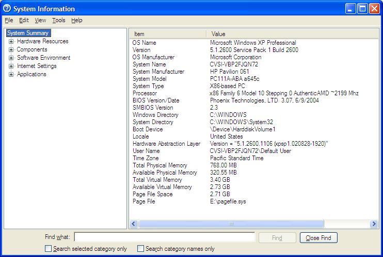Expand the Internet Settings node
Screen dimensions: 383x257
pyautogui.click(x=11, y=66)
